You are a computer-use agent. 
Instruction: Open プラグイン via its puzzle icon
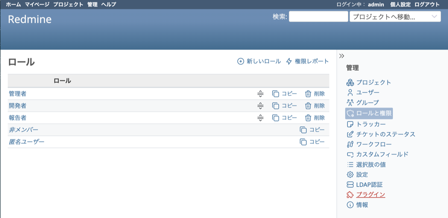coord(350,195)
